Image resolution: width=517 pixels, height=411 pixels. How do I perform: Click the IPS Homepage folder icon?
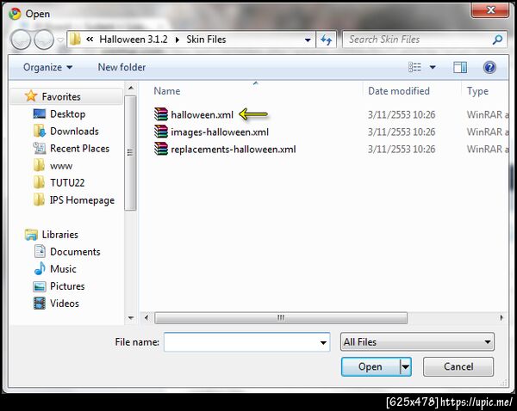(40, 199)
